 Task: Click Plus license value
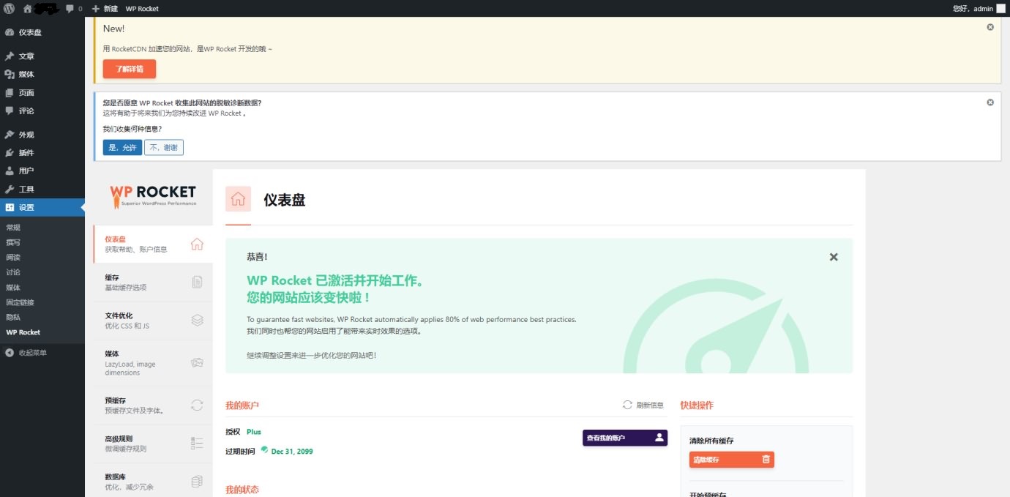click(x=254, y=432)
